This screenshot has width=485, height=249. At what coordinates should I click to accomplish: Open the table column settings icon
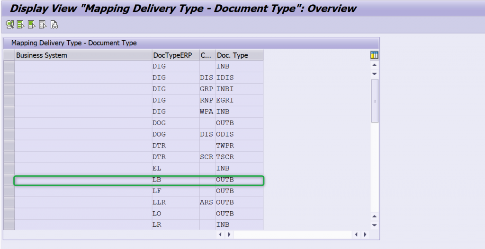374,55
